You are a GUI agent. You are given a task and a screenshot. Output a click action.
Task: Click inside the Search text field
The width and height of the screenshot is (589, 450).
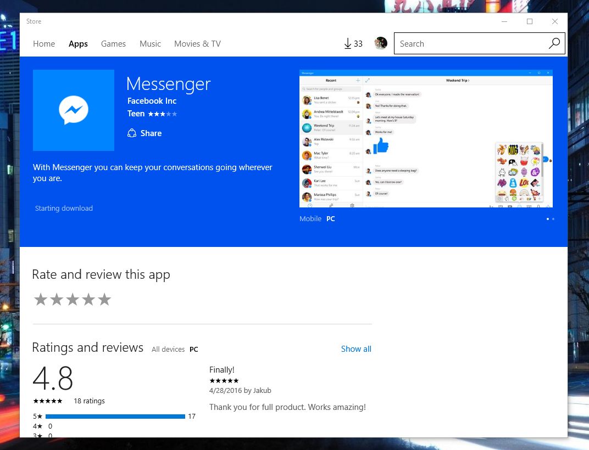[470, 44]
